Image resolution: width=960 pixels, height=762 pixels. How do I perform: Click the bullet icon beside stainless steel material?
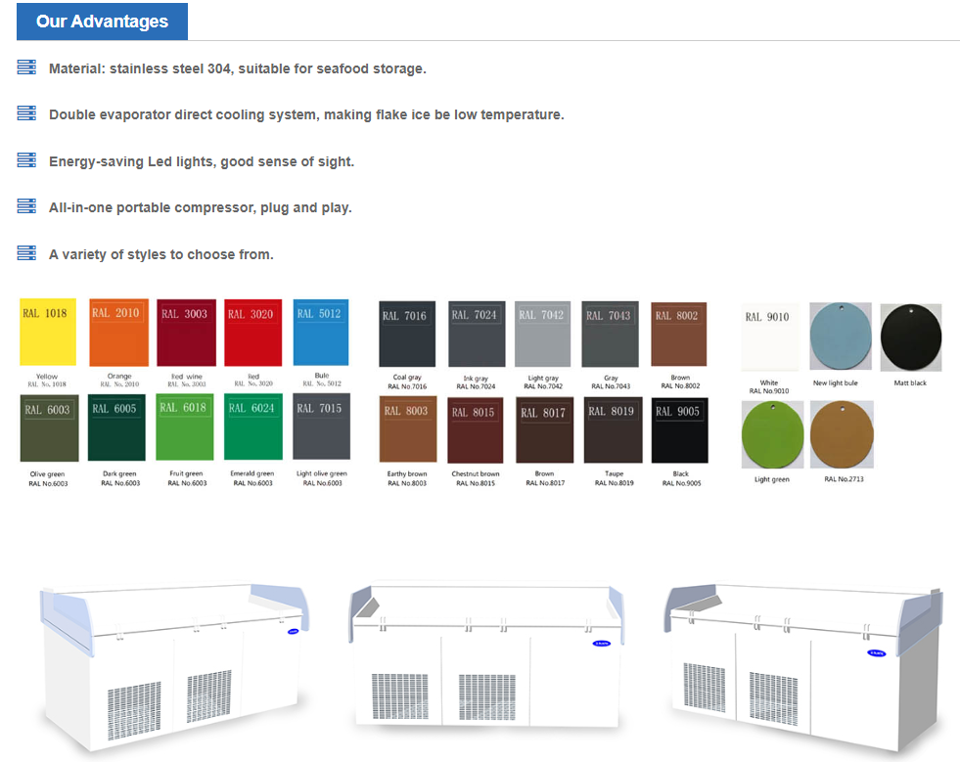point(26,67)
